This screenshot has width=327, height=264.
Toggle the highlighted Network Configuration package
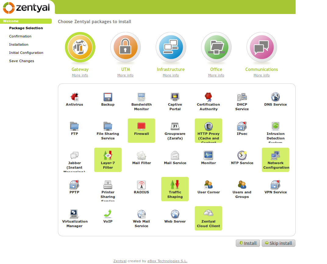pyautogui.click(x=275, y=160)
